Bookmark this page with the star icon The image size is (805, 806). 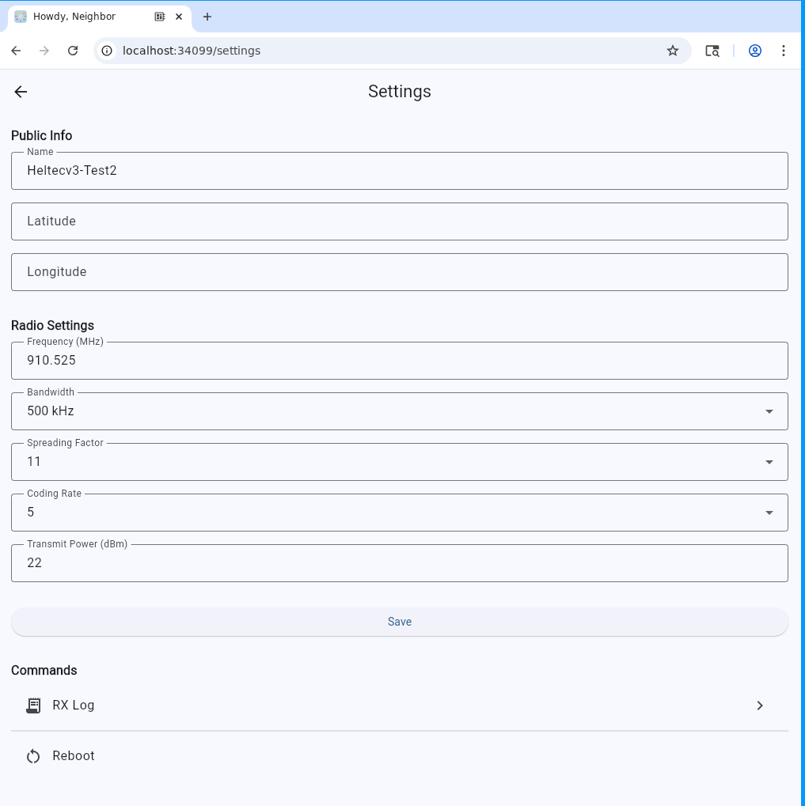point(673,51)
